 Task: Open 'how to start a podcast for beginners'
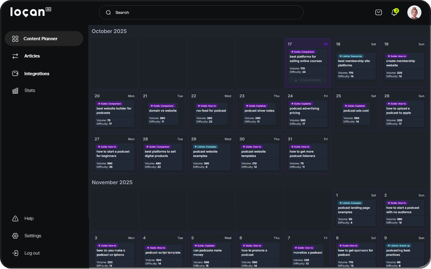[x=114, y=157]
